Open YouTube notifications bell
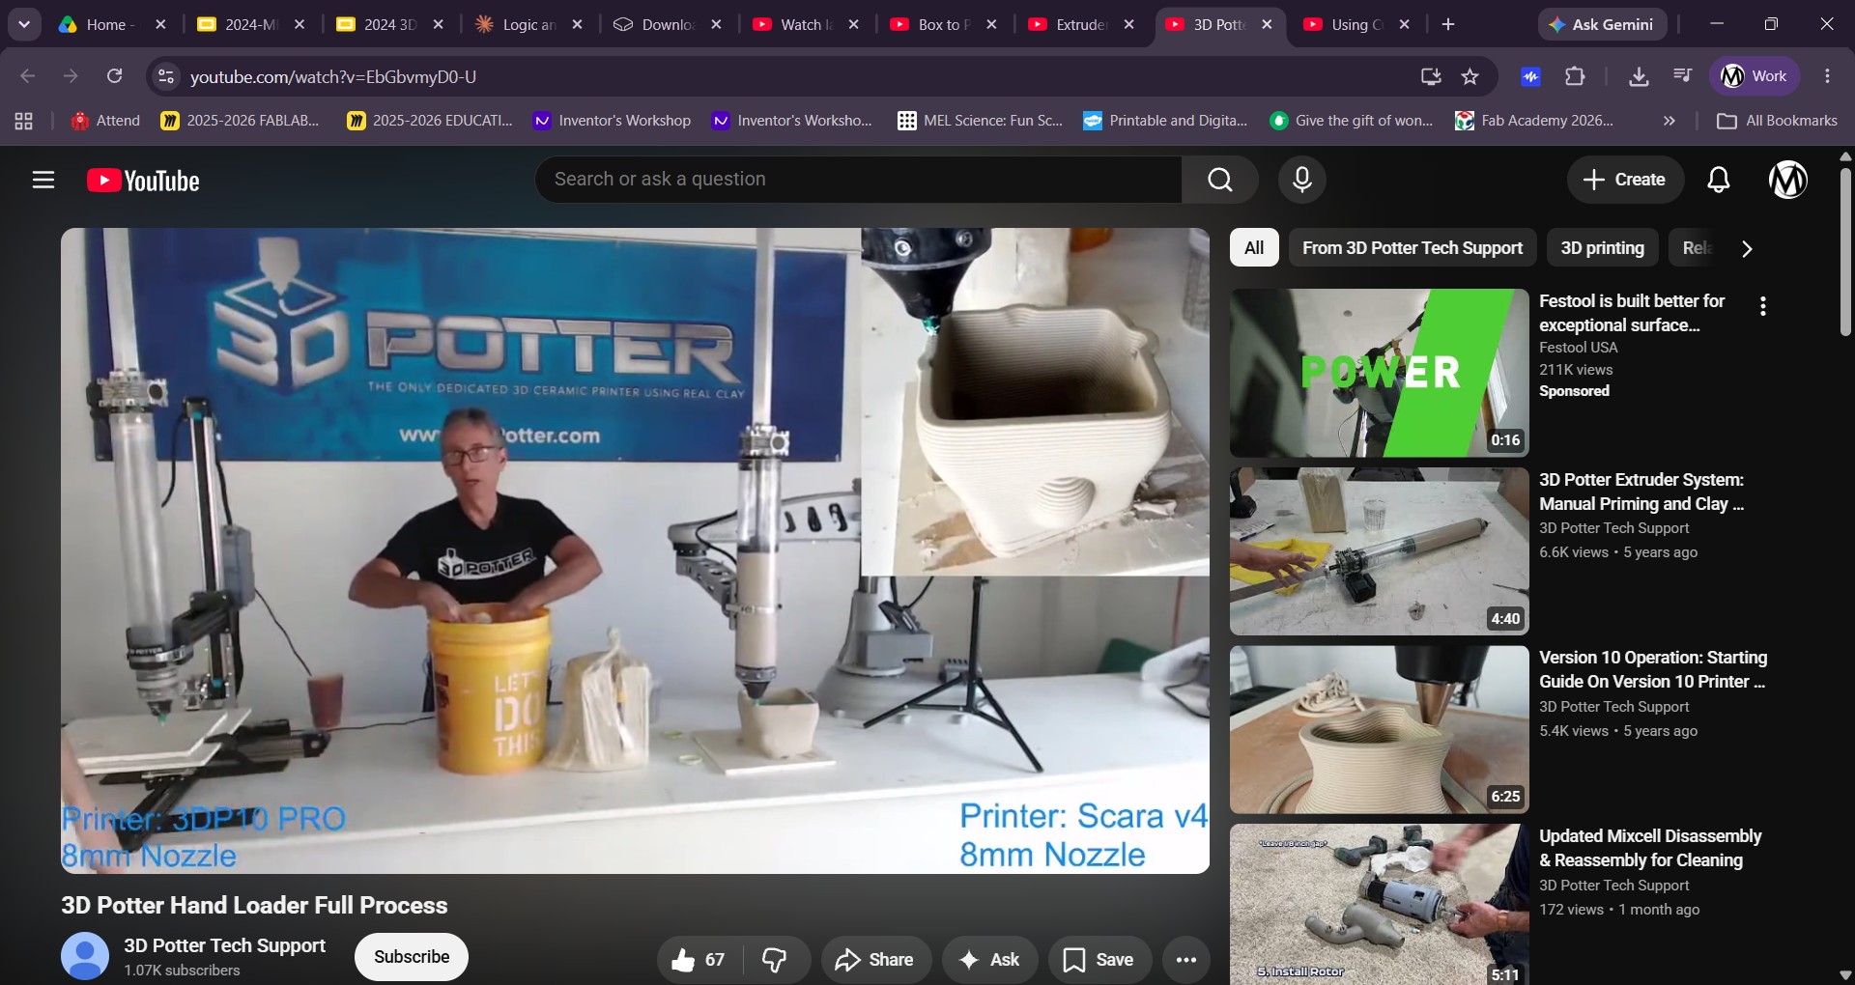This screenshot has width=1855, height=985. coord(1718,180)
